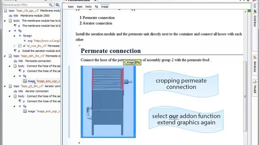The height and width of the screenshot is (145, 259).
Task: Click the body icon of 'Connect the hose of the pe' row
Action: coord(15,66)
